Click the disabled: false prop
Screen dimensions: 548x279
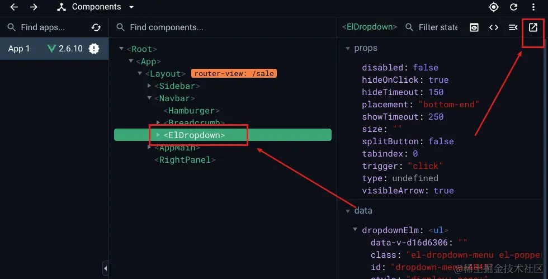(x=400, y=68)
